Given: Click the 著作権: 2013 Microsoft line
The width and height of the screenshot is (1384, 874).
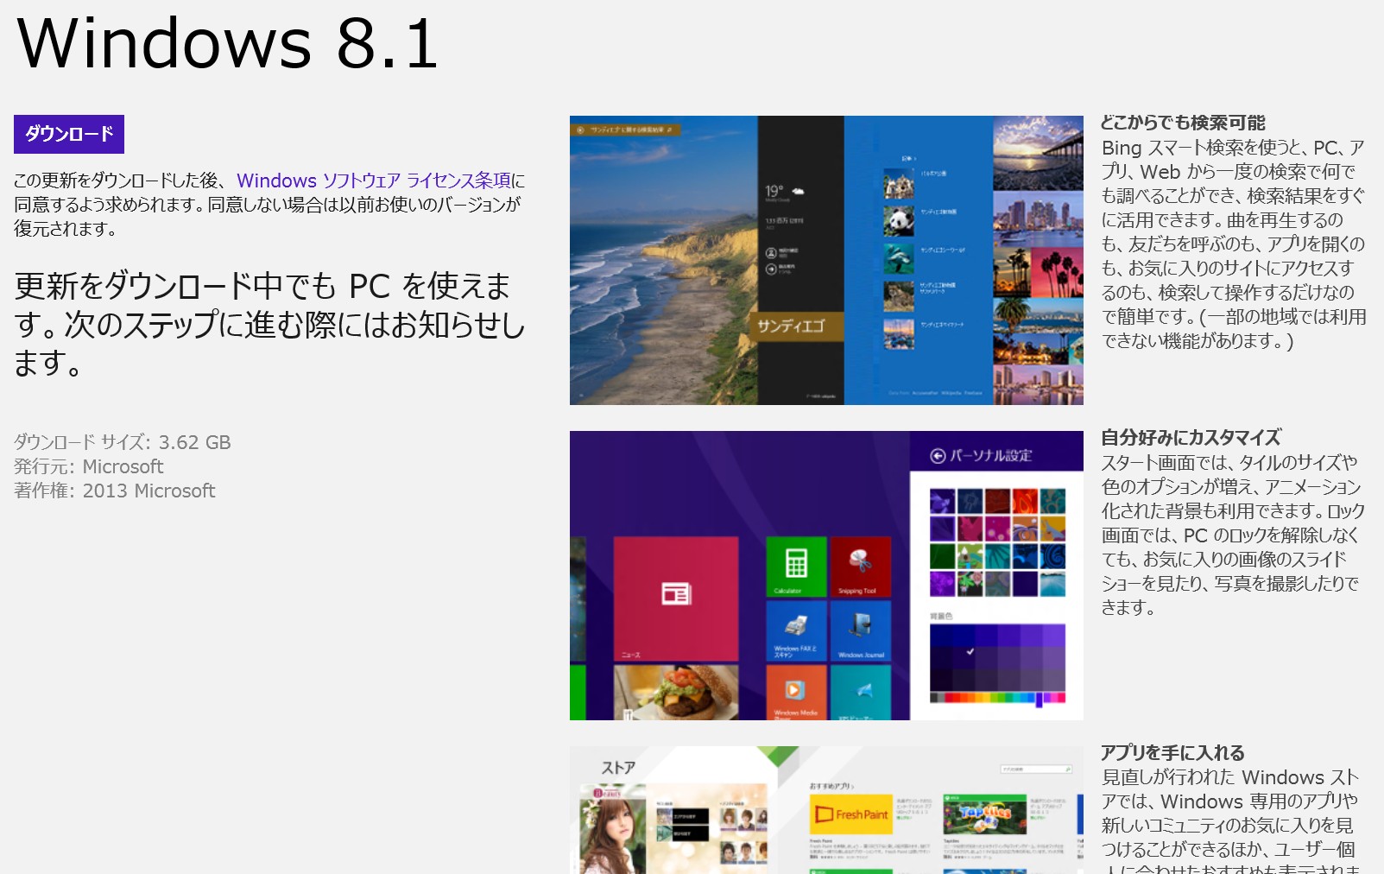Looking at the screenshot, I should pos(115,491).
